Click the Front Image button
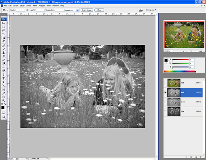Screen dimensions: 206x160 click(87, 10)
